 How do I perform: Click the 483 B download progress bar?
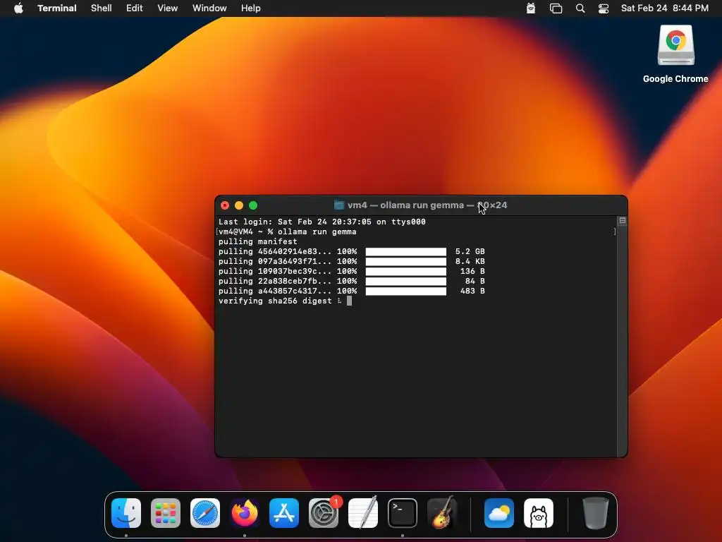(406, 291)
